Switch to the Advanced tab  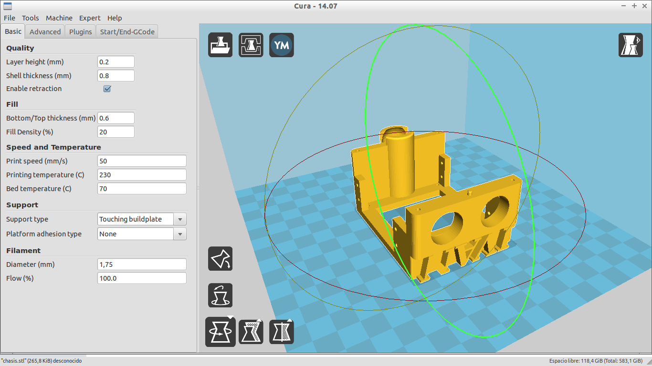tap(45, 32)
